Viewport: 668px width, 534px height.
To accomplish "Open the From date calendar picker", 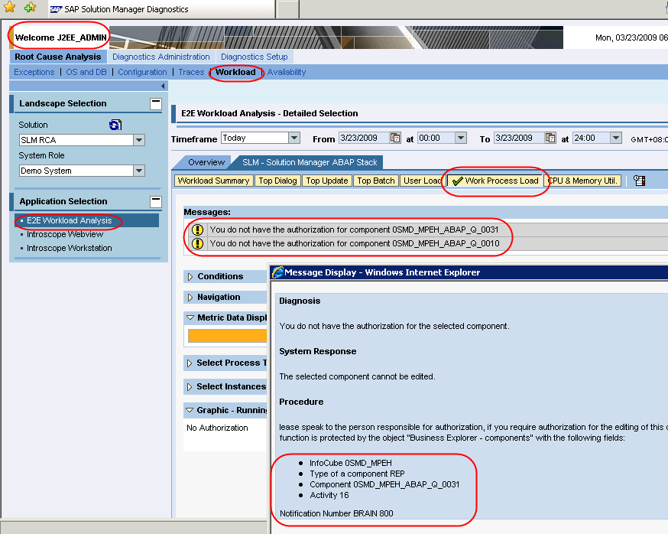I will pos(395,138).
